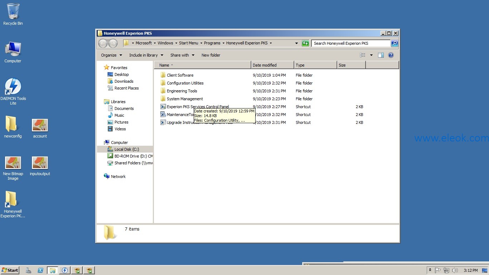Click the clock showing 3:12 PM

tap(470, 270)
